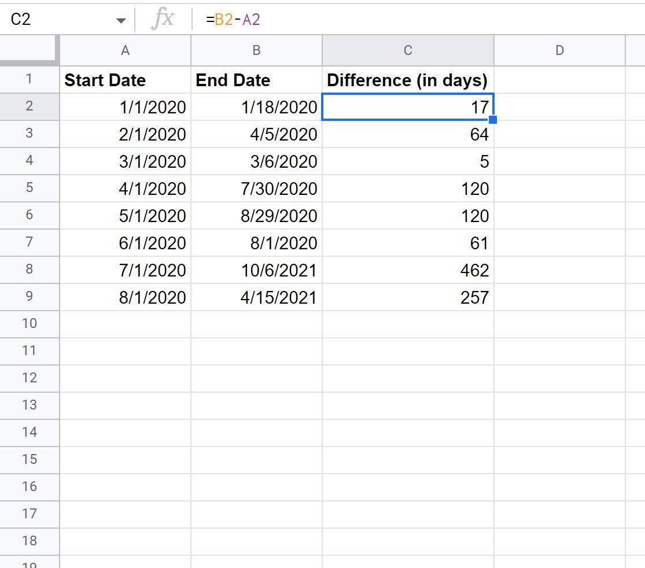
Task: Click the End Date header cell
Action: coord(256,80)
